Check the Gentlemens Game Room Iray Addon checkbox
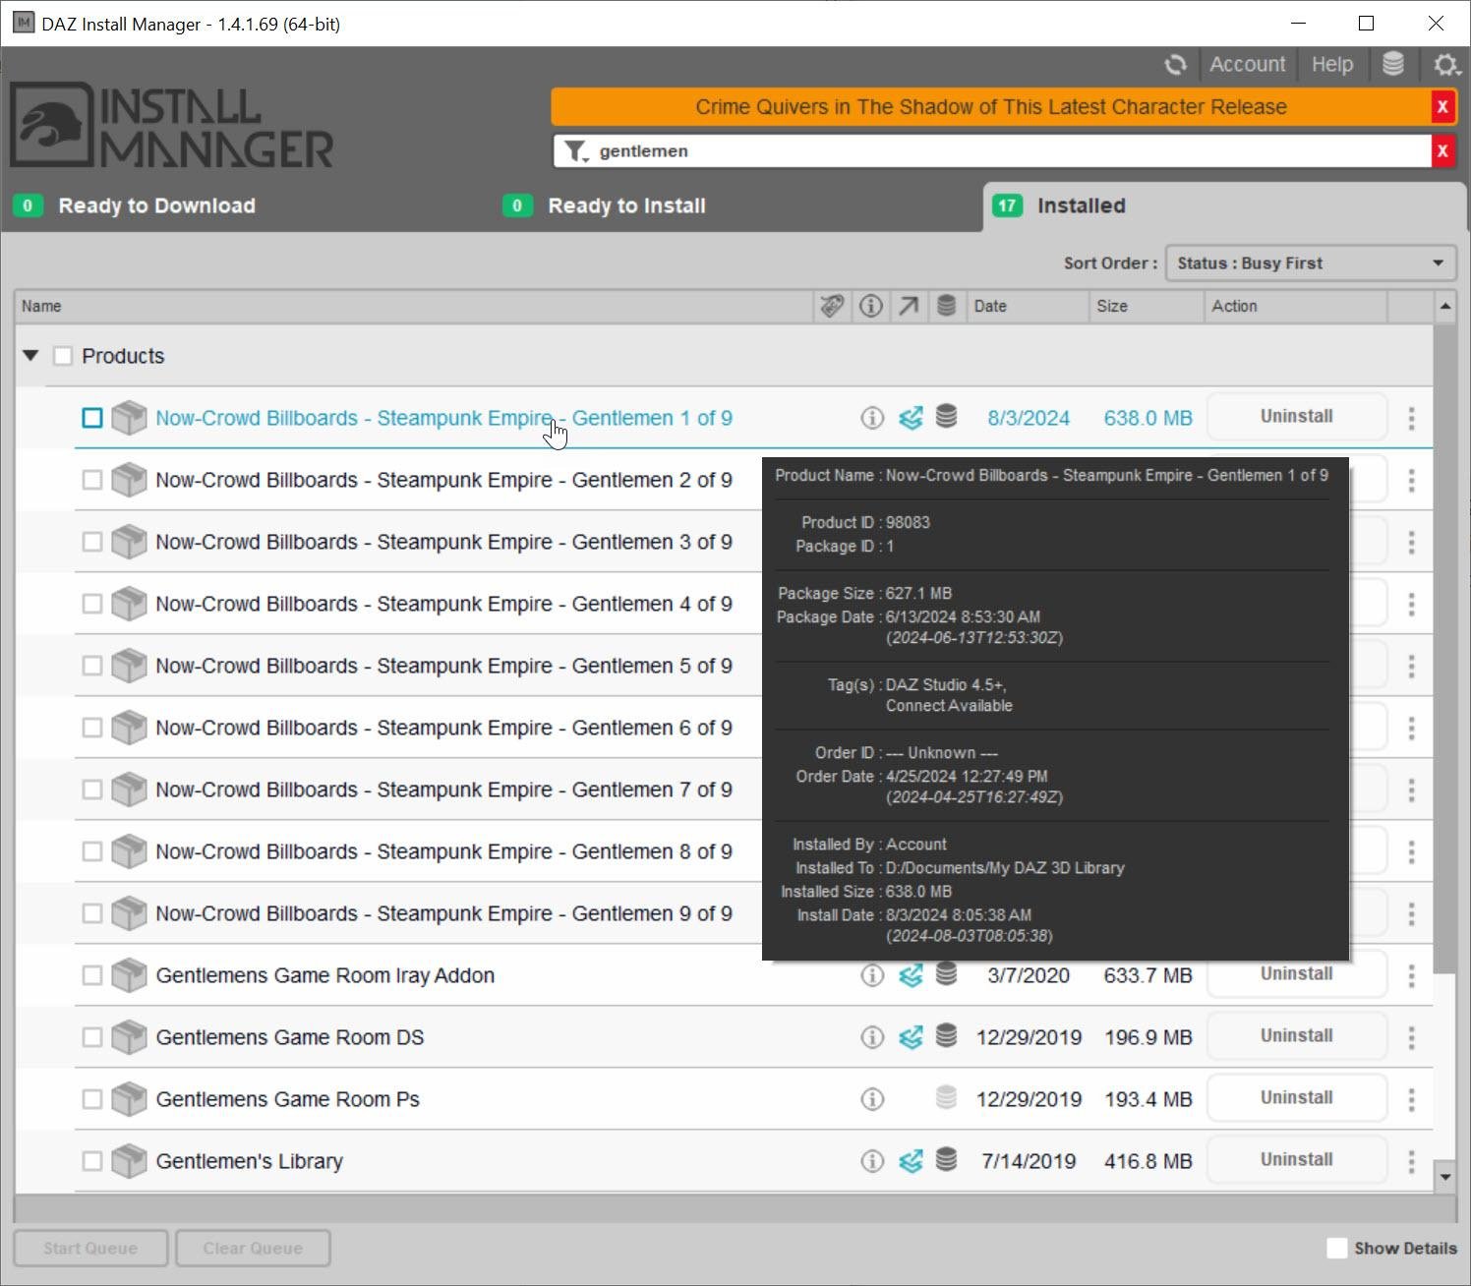Screen dimensions: 1471x1286 tap(92, 975)
